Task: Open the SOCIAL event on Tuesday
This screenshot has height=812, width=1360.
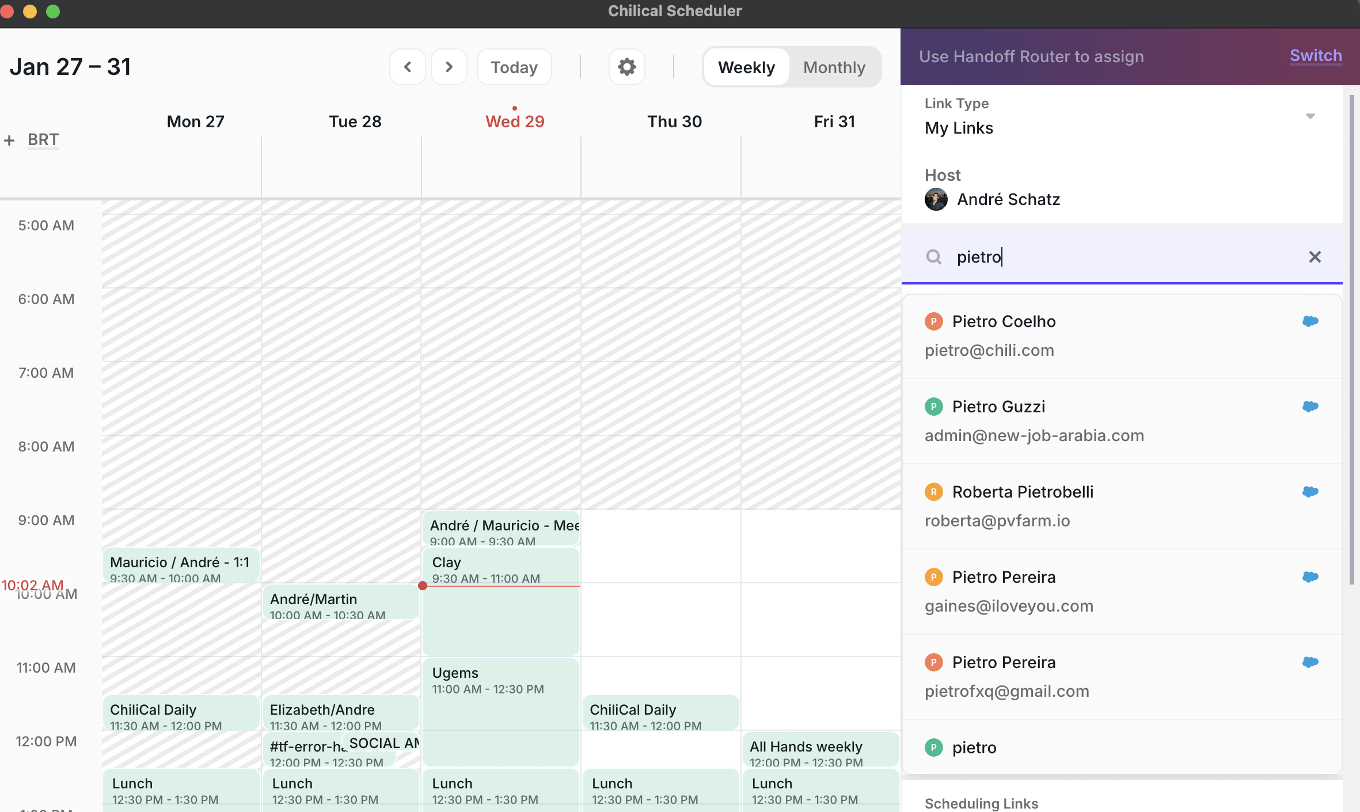Action: click(x=381, y=743)
